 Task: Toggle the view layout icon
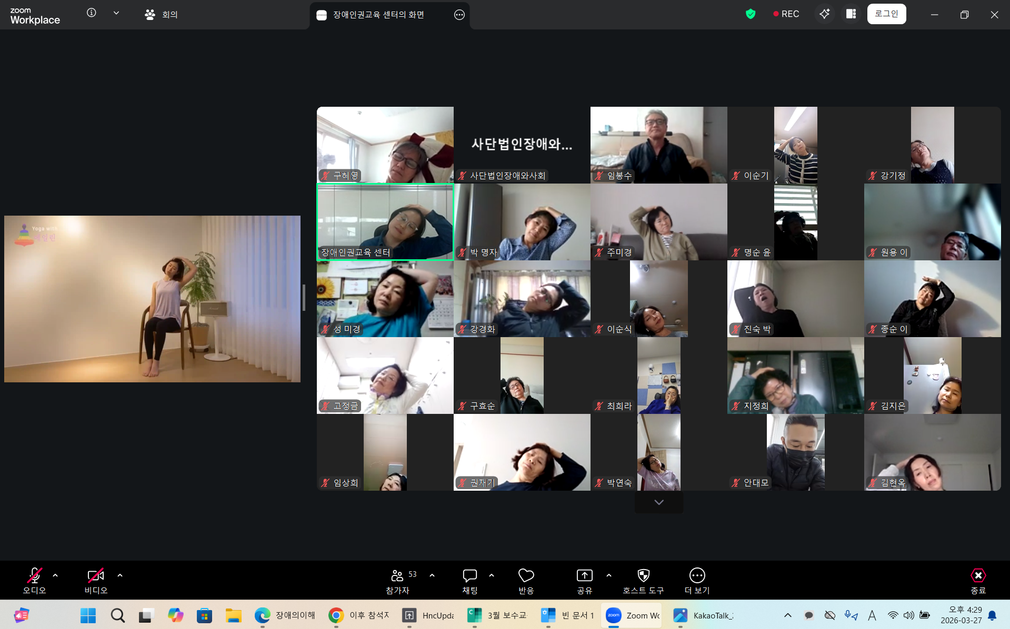click(x=851, y=14)
